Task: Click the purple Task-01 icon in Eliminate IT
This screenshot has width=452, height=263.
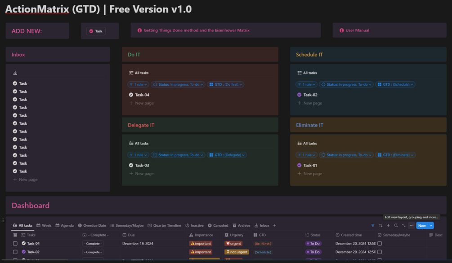Action: pyautogui.click(x=299, y=165)
